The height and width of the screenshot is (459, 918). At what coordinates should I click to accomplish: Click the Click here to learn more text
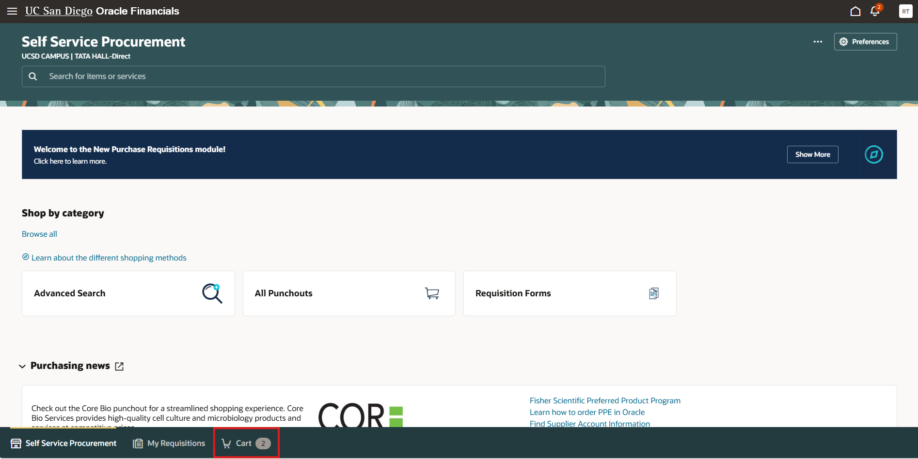pos(70,161)
